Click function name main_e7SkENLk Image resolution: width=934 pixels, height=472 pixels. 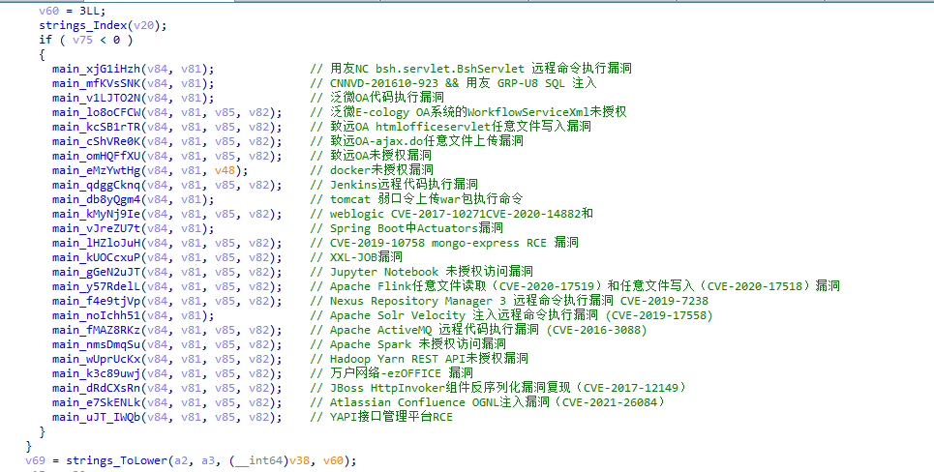tap(97, 402)
